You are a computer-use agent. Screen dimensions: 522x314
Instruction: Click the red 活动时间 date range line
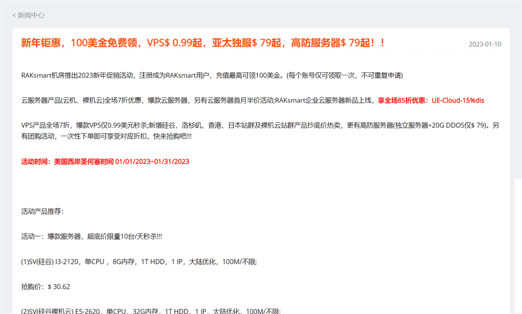[x=105, y=162]
